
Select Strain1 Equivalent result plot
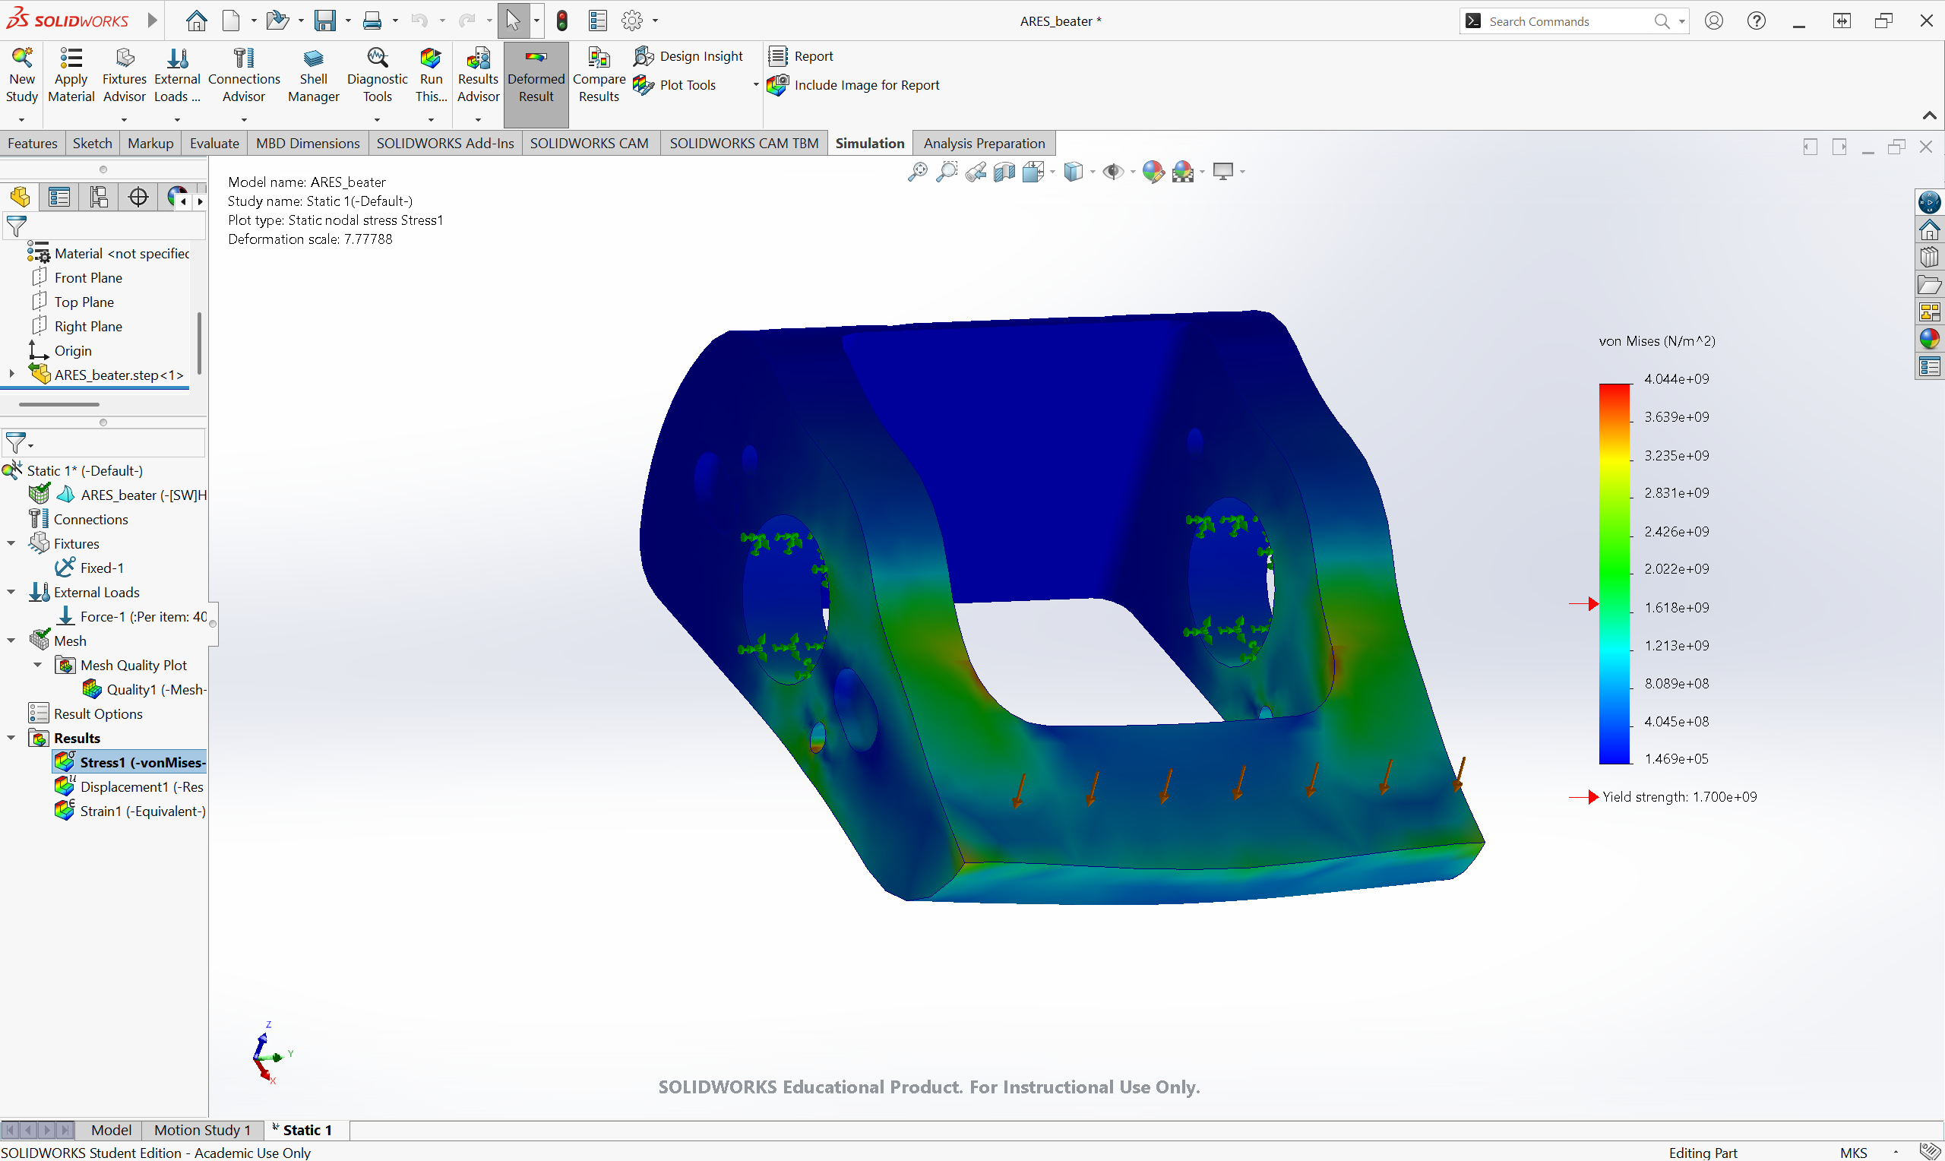tap(130, 811)
